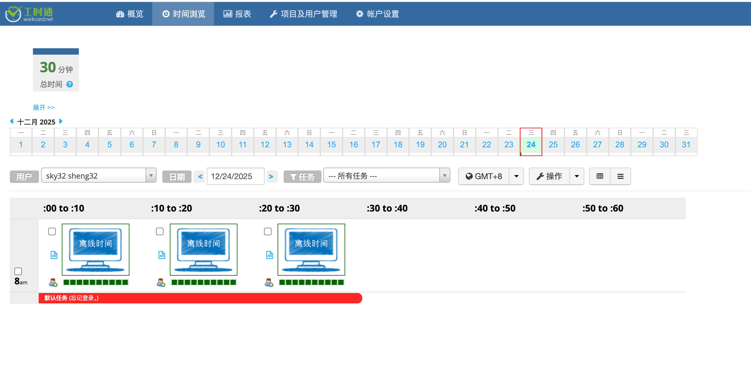Viewport: 751px width, 369px height.
Task: Click user-add icon under :10 to :20 slot
Action: [x=161, y=282]
